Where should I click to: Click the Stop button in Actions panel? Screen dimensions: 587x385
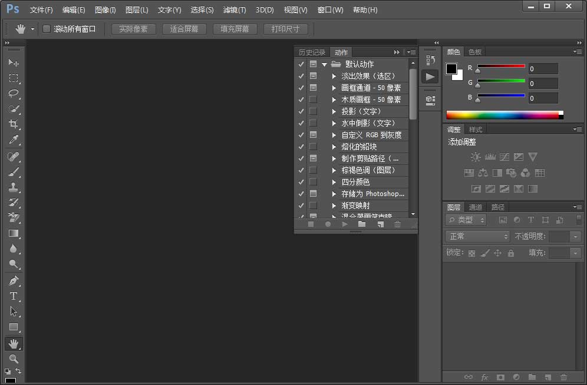(311, 224)
